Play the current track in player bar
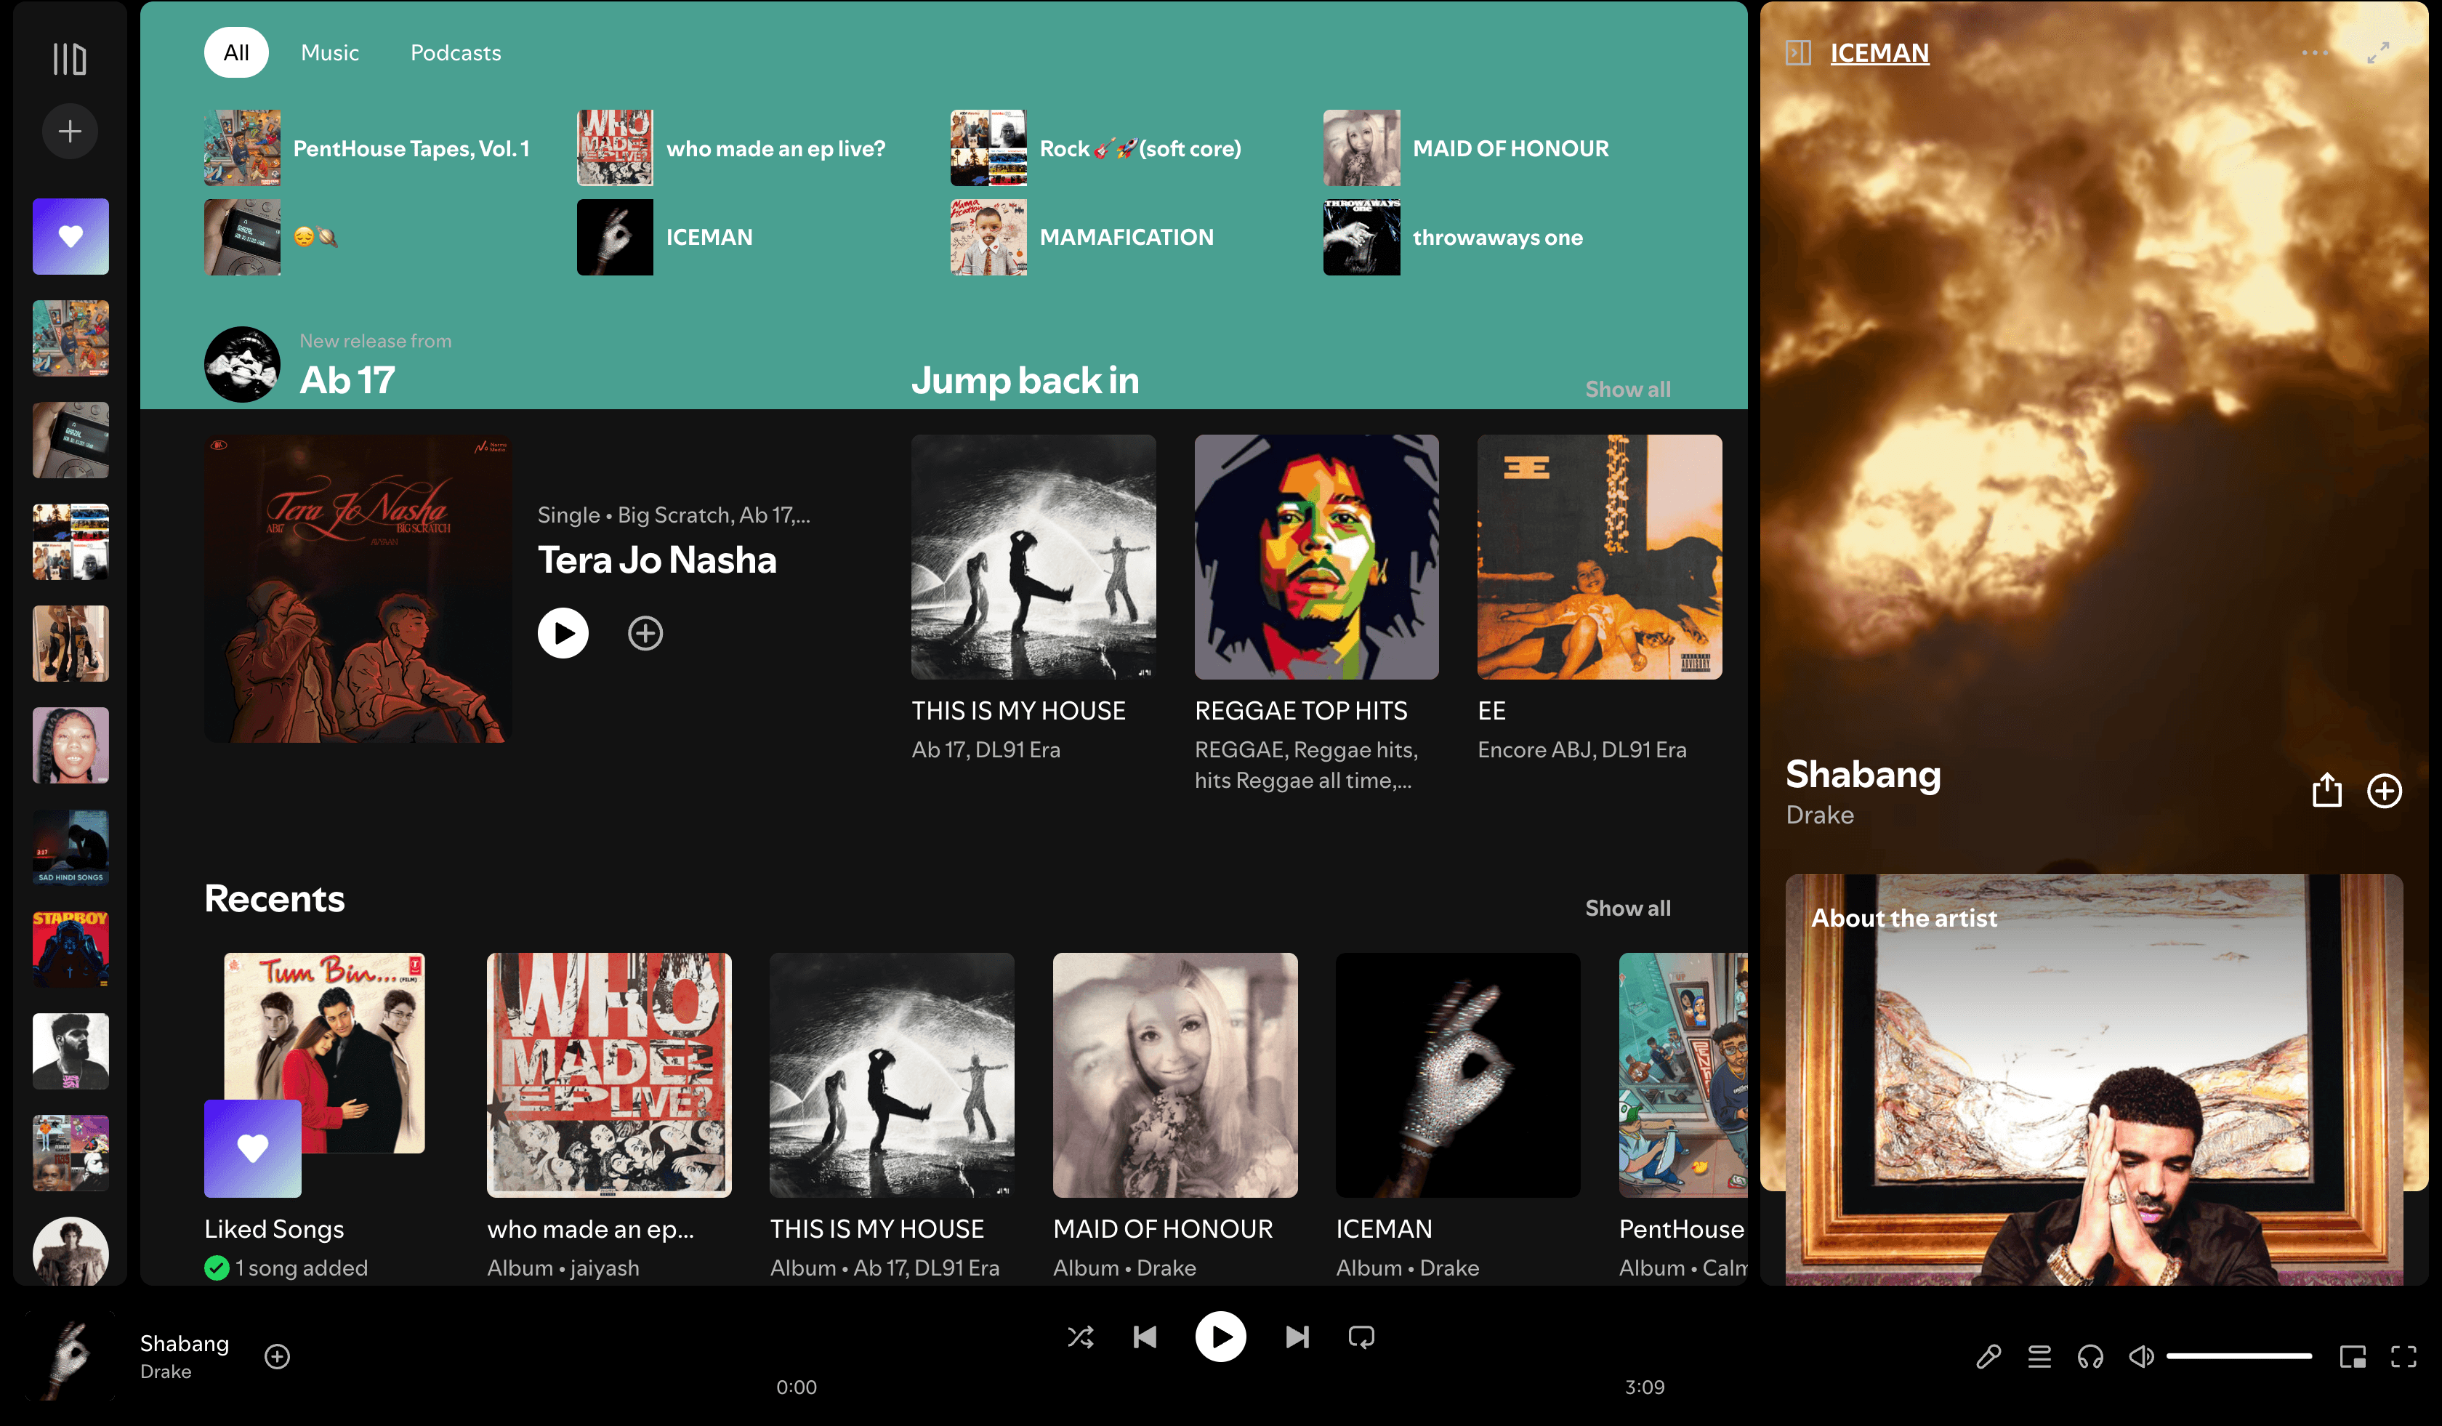This screenshot has height=1426, width=2442. coord(1220,1337)
